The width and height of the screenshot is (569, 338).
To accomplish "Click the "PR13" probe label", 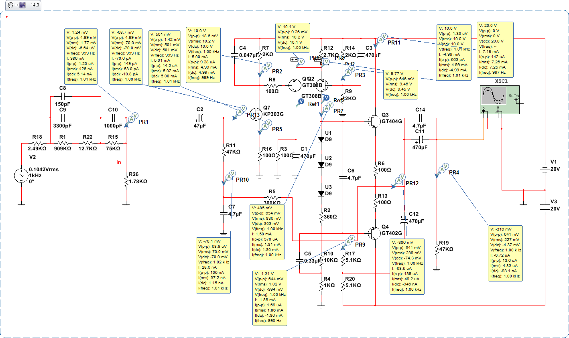I will pyautogui.click(x=254, y=115).
